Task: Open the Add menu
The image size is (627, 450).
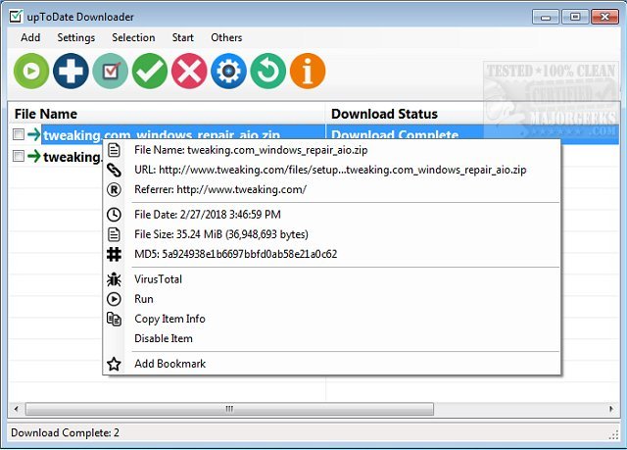Action: pyautogui.click(x=30, y=37)
